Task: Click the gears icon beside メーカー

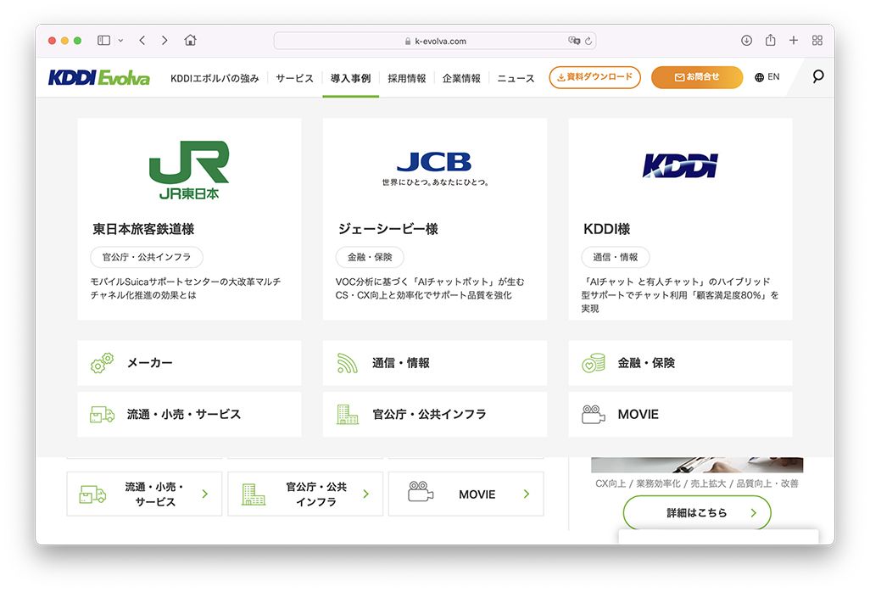Action: pyautogui.click(x=102, y=363)
